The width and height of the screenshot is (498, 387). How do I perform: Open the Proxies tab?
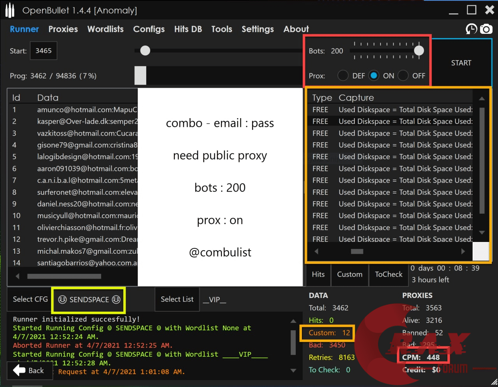click(63, 29)
